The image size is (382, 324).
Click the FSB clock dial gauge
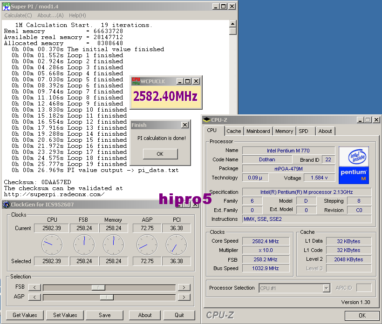(x=84, y=245)
